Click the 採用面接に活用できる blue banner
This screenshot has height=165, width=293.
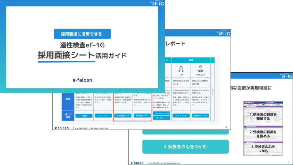click(x=82, y=34)
